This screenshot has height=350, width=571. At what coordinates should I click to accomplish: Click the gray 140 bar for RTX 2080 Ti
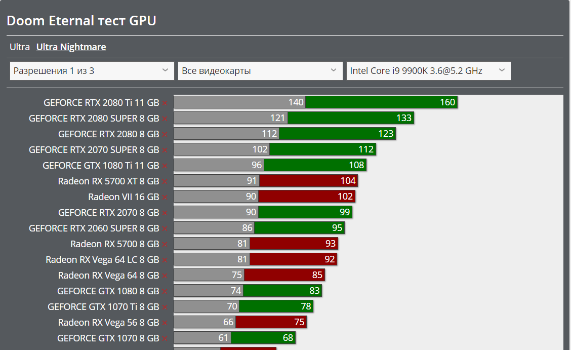(x=239, y=102)
